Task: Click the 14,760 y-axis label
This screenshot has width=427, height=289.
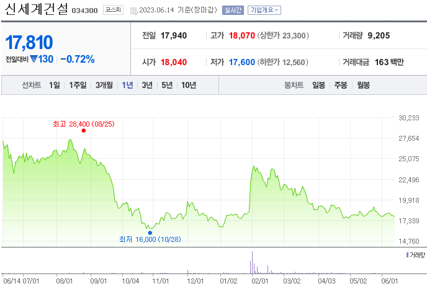Action: coord(409,241)
